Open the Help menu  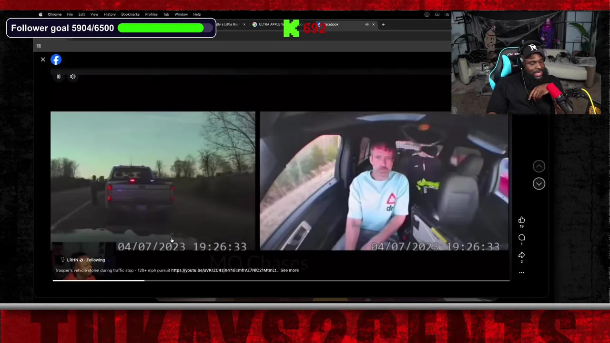(x=197, y=14)
